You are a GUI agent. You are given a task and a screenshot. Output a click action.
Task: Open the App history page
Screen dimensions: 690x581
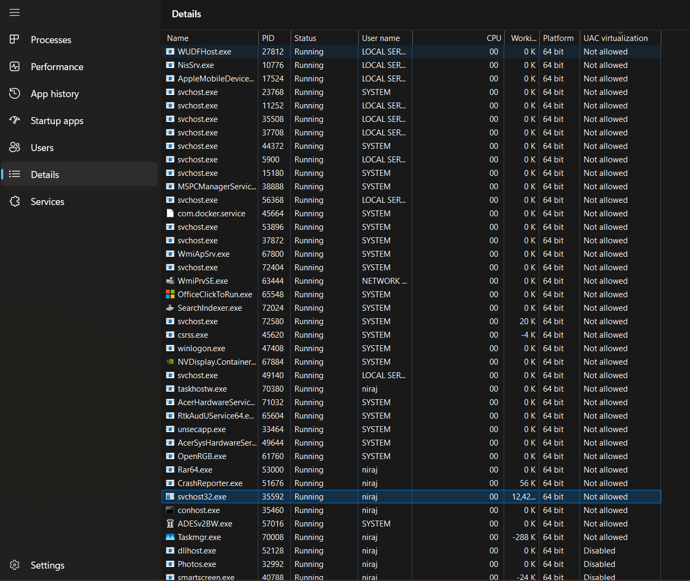coord(79,93)
